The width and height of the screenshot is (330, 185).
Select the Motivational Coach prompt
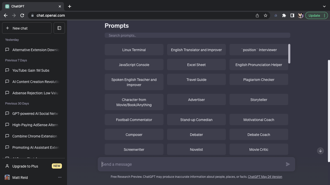click(x=259, y=119)
